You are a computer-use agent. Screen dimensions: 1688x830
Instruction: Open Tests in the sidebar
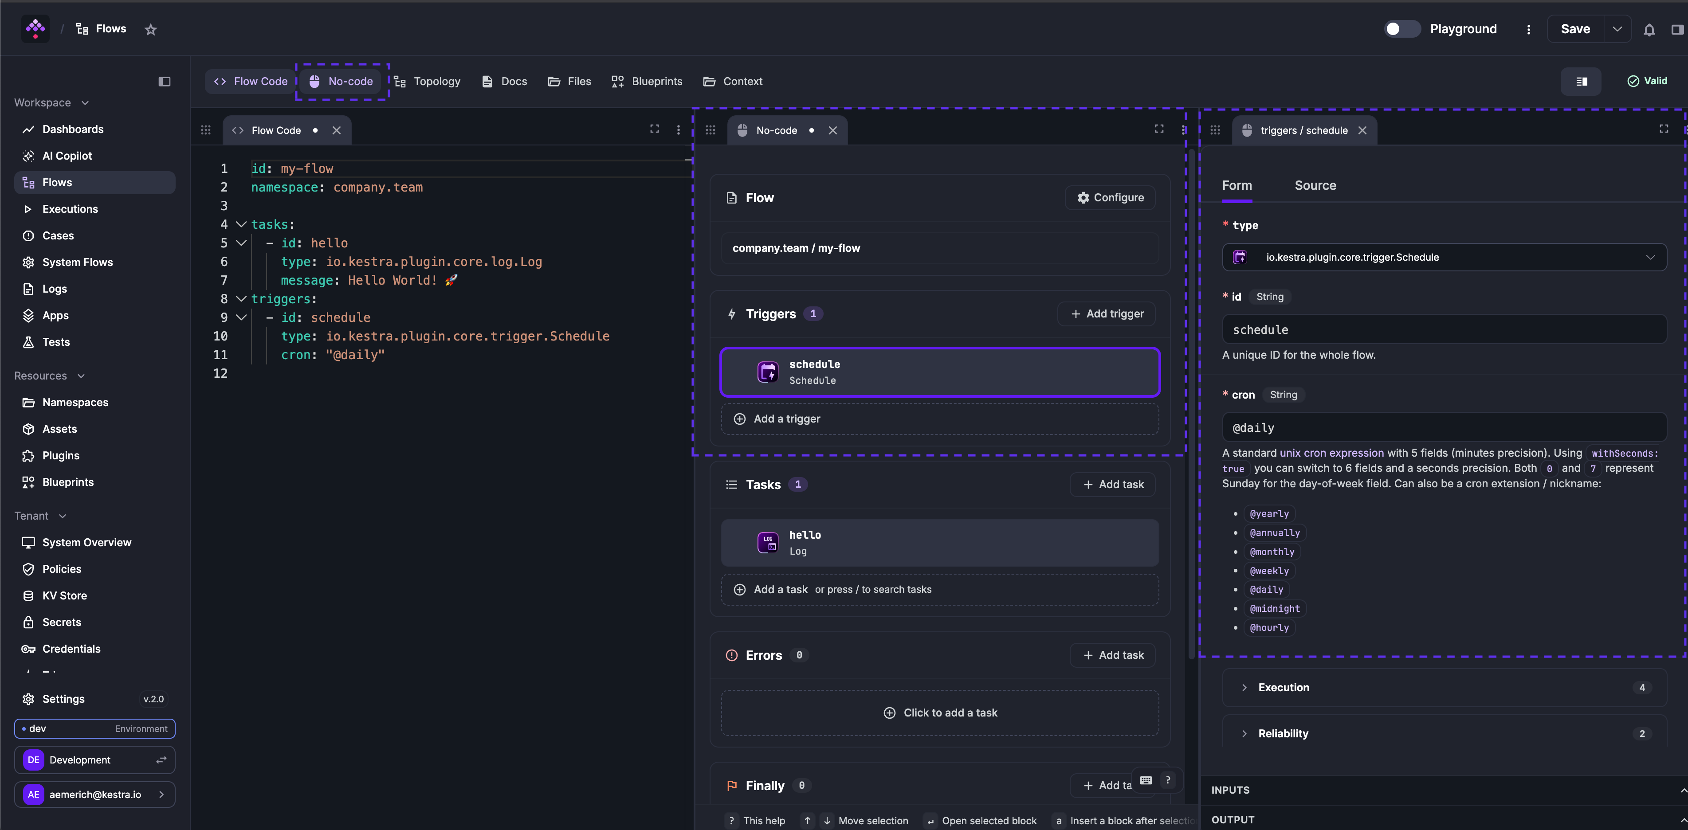pos(94,342)
